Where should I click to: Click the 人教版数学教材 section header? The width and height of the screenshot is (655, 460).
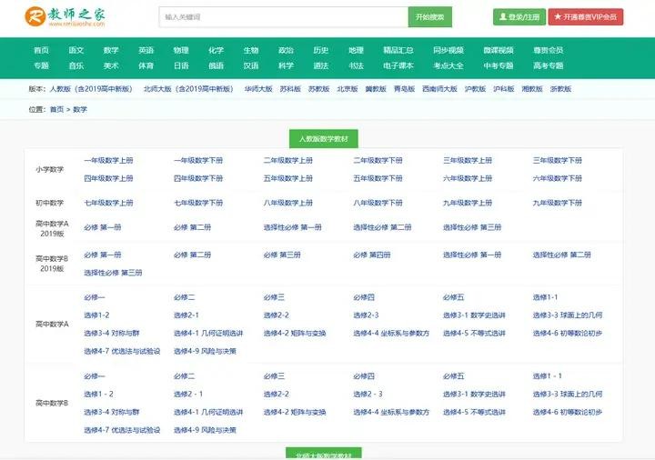point(323,139)
